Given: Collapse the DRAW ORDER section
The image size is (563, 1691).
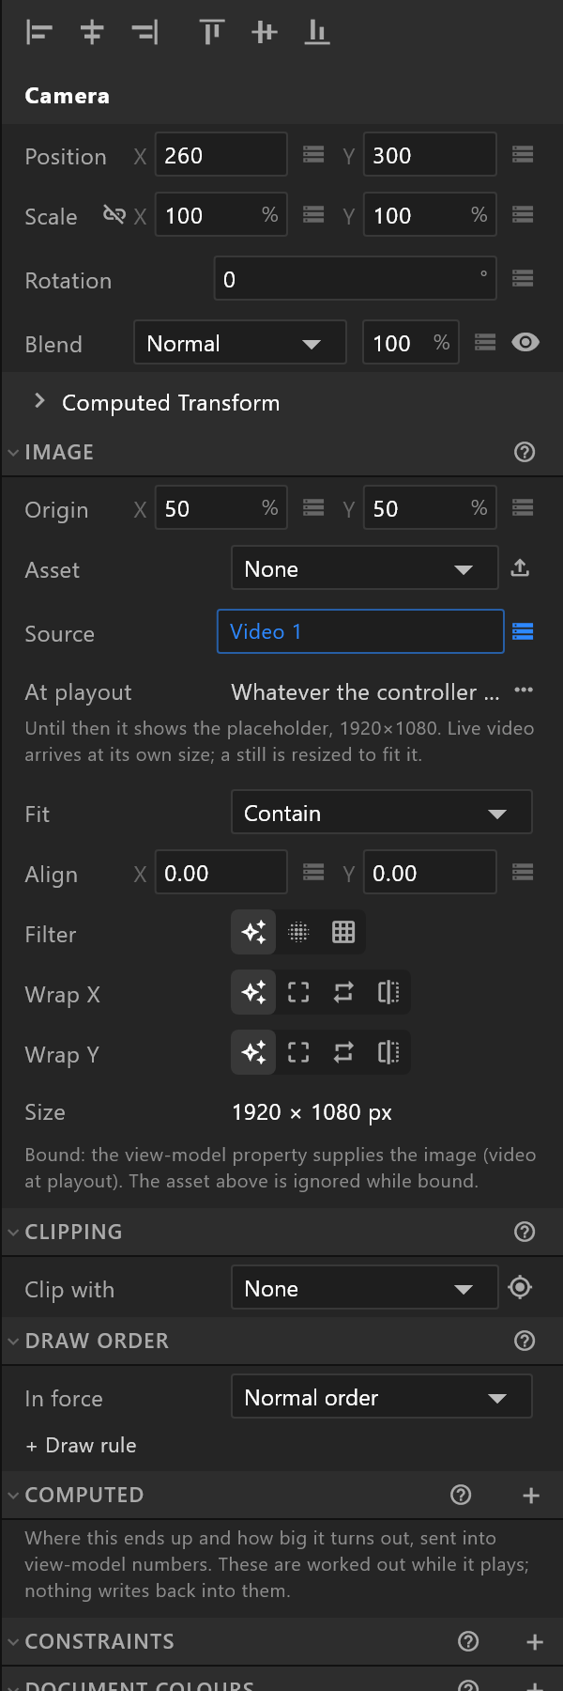Looking at the screenshot, I should 13,1341.
